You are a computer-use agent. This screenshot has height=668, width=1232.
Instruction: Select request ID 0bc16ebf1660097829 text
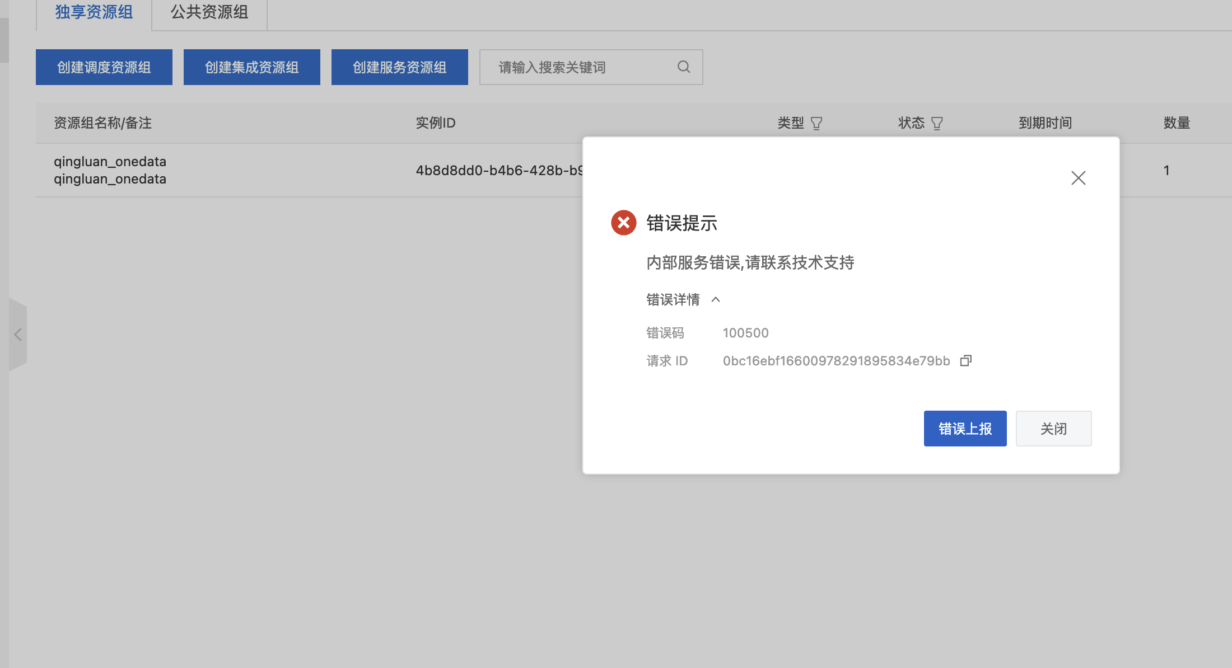837,361
